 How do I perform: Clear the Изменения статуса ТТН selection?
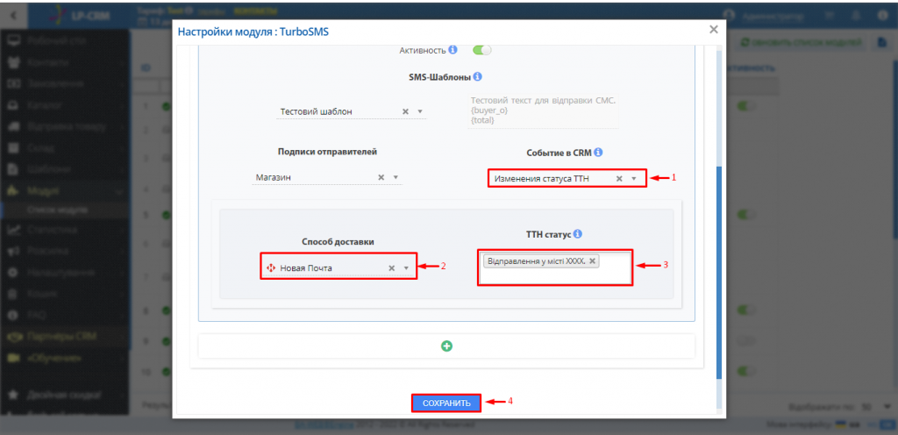pyautogui.click(x=618, y=179)
